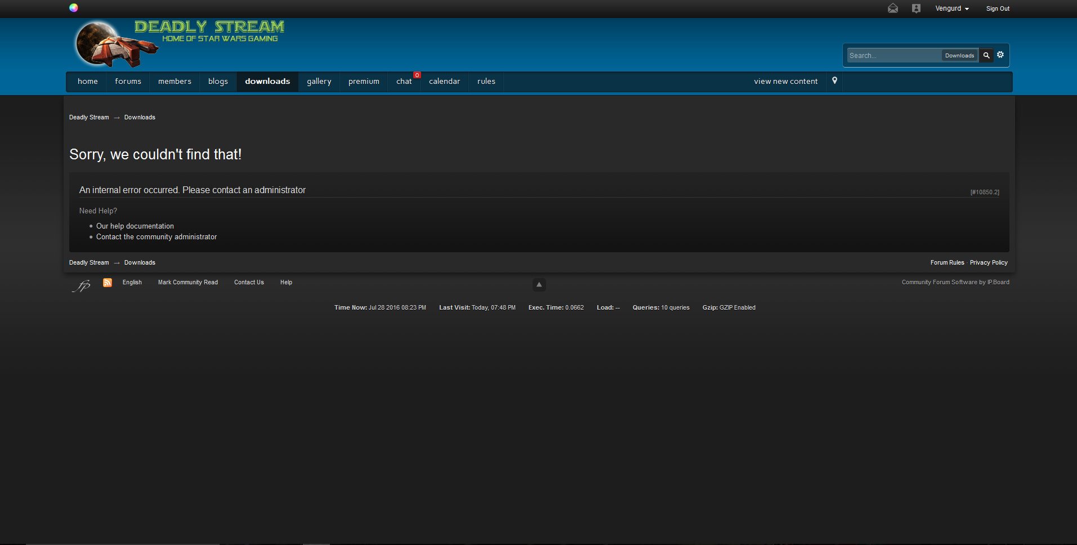Screen dimensions: 1077x545
Task: Open the messages inbox icon
Action: (893, 8)
